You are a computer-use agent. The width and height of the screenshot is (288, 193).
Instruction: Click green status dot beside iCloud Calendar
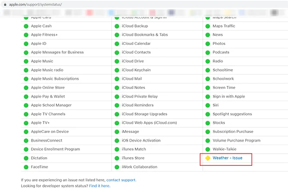pos(117,44)
